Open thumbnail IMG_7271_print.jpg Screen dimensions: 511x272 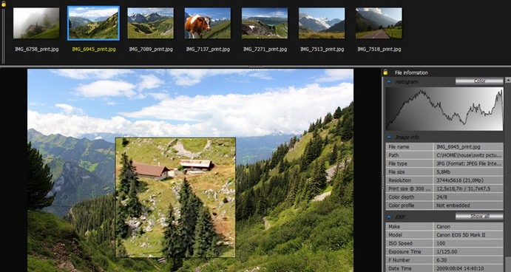[x=265, y=23]
